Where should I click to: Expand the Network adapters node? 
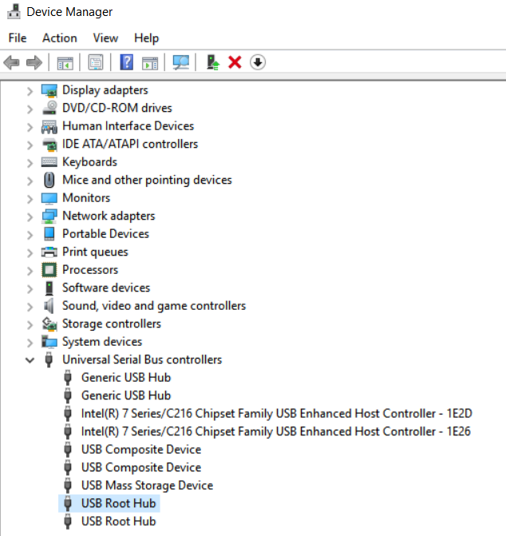tap(30, 217)
